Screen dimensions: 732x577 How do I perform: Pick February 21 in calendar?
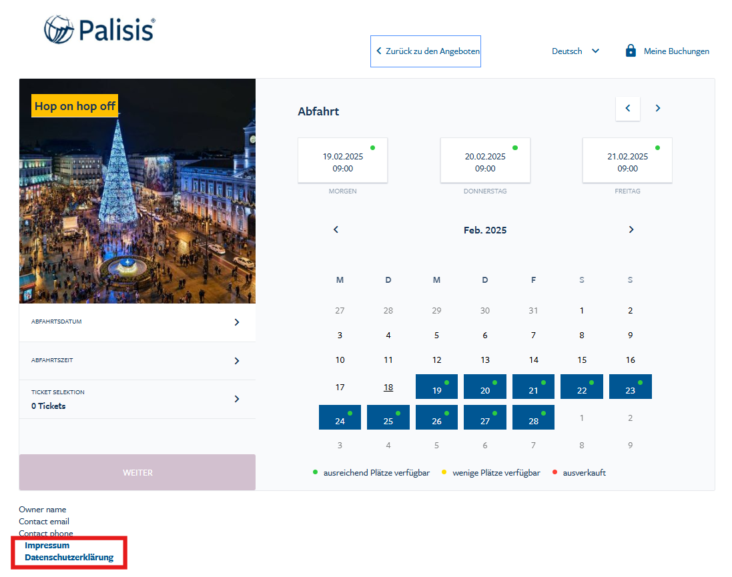(533, 386)
